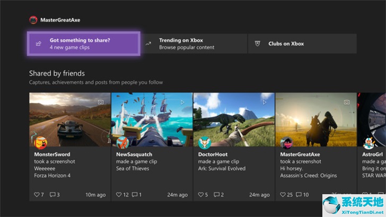Select the share icon in the purple tile
The width and height of the screenshot is (386, 217).
tap(39, 44)
